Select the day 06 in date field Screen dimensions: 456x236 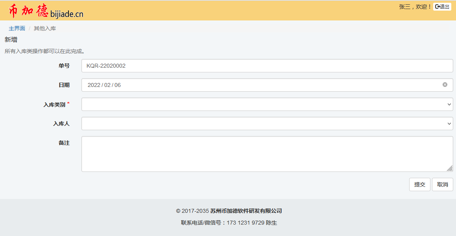(118, 85)
